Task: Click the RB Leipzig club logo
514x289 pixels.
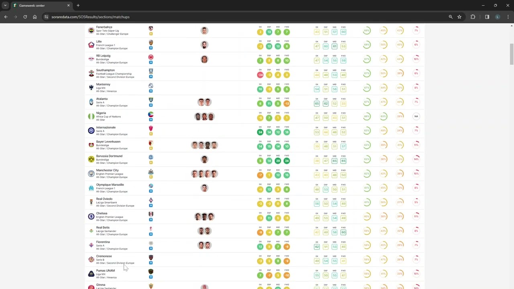Action: (x=91, y=59)
